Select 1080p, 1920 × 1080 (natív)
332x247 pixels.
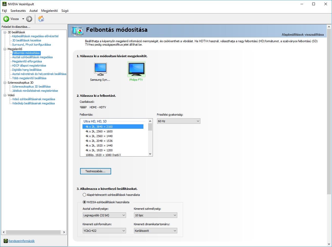coord(113,155)
